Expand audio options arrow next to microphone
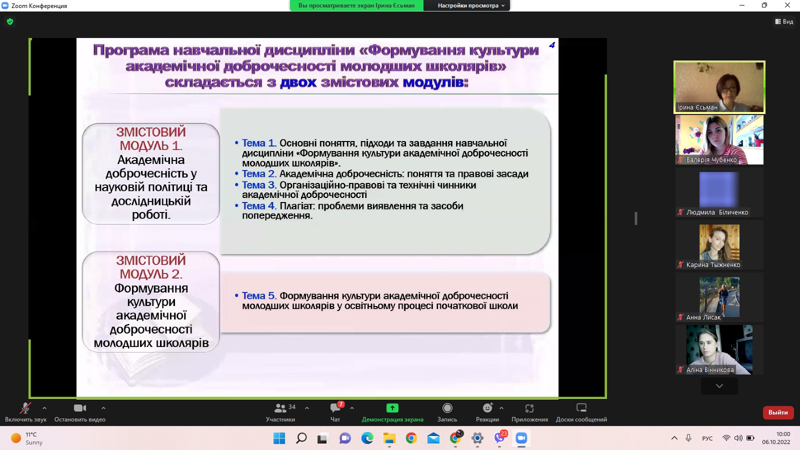 (44, 408)
